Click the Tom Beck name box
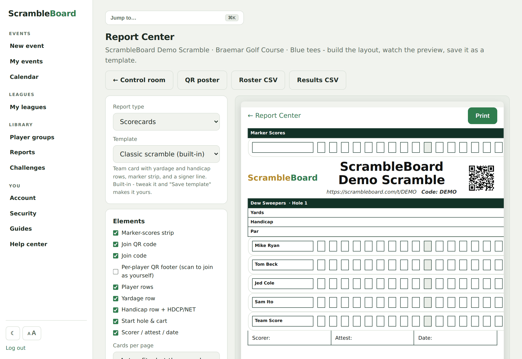The height and width of the screenshot is (359, 522). pos(283,265)
